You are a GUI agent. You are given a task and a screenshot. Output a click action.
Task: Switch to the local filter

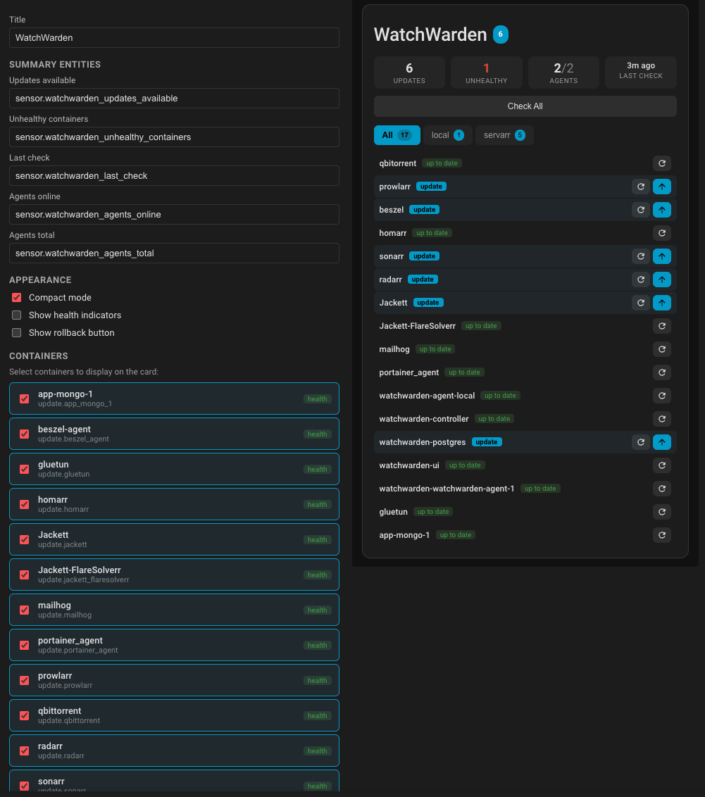point(447,134)
